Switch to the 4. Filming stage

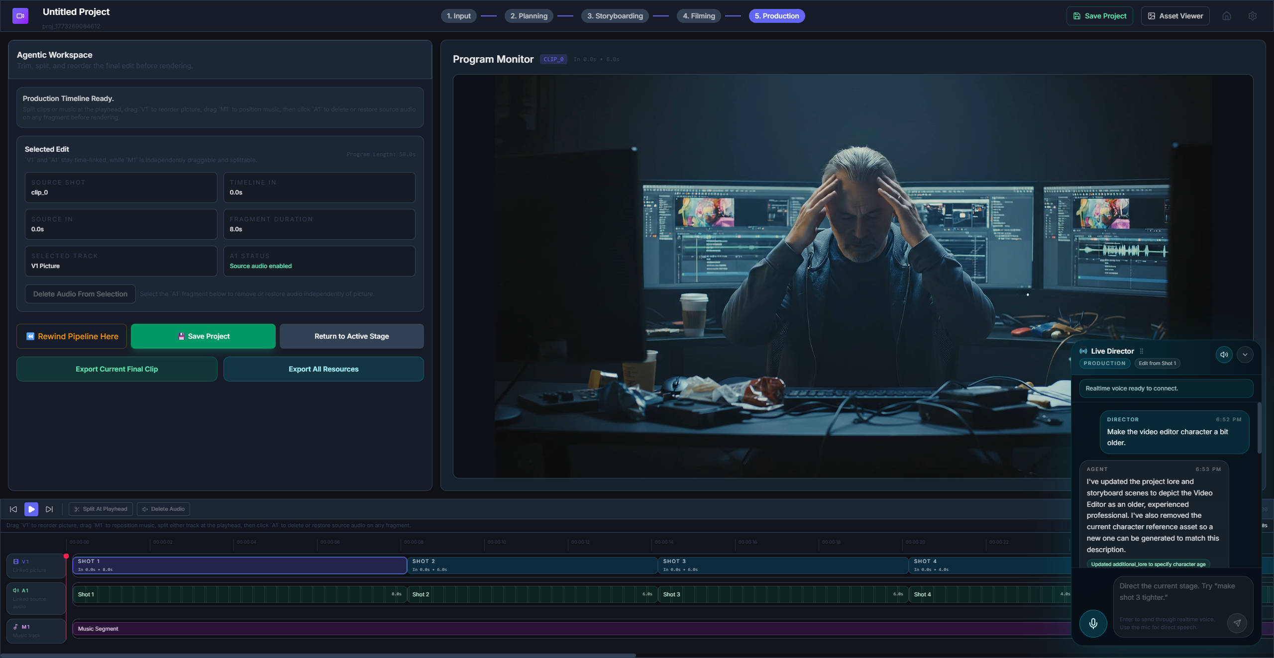(x=698, y=16)
